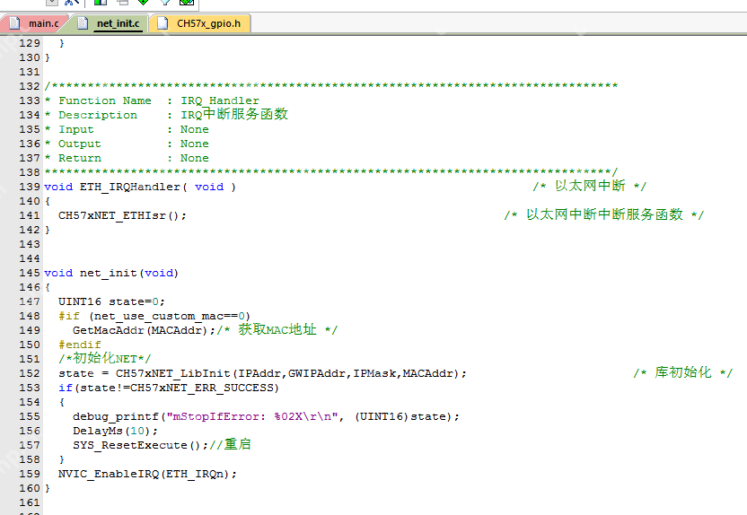Viewport: 747px width, 515px height.
Task: Click line number 159 in the gutter
Action: pyautogui.click(x=30, y=474)
